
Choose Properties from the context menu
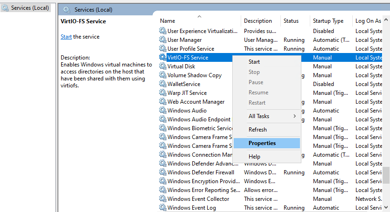click(262, 143)
